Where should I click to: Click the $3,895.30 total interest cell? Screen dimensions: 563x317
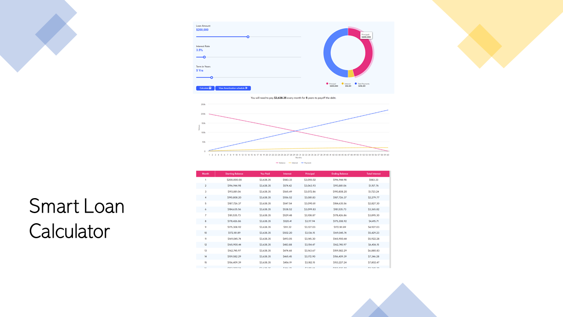click(374, 215)
